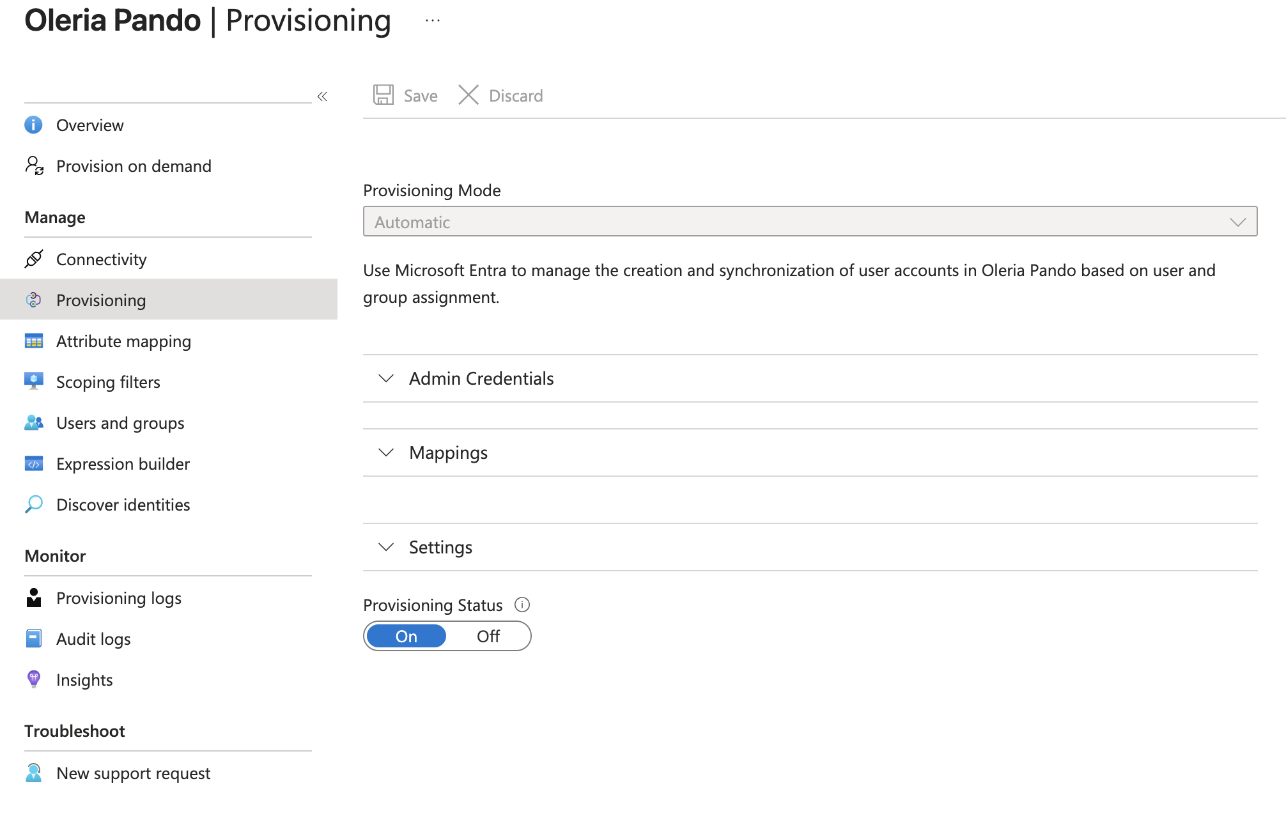Expand the Admin Credentials section
Image resolution: width=1286 pixels, height=818 pixels.
pyautogui.click(x=810, y=378)
